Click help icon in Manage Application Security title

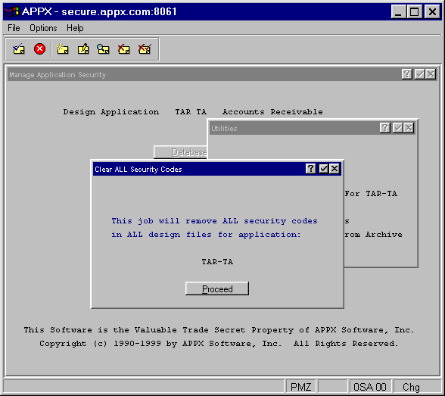[x=406, y=74]
